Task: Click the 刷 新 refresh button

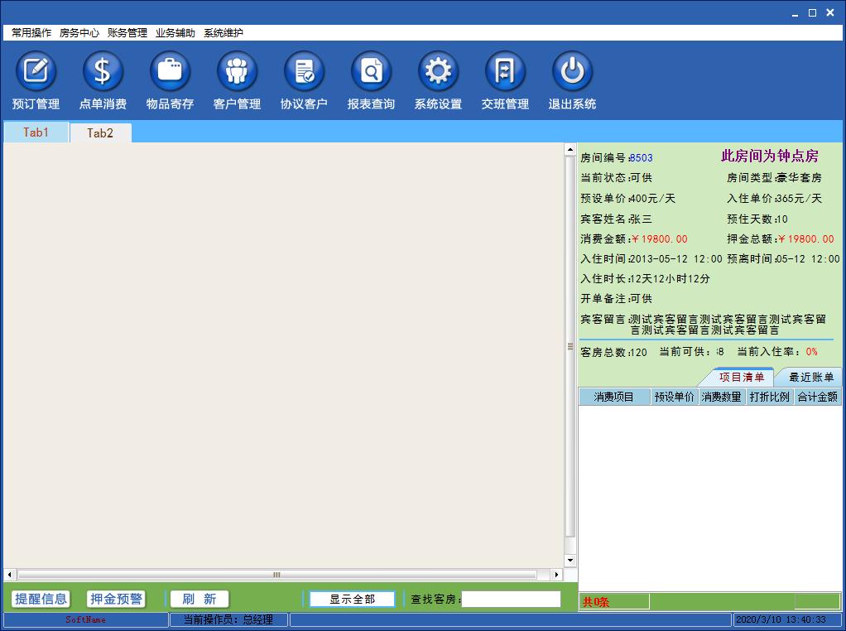Action: click(199, 599)
